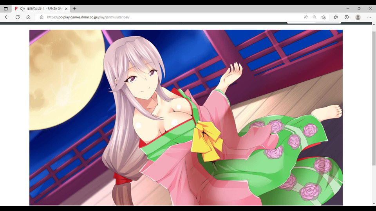The width and height of the screenshot is (376, 211).
Task: View site information lock icon
Action: point(42,17)
